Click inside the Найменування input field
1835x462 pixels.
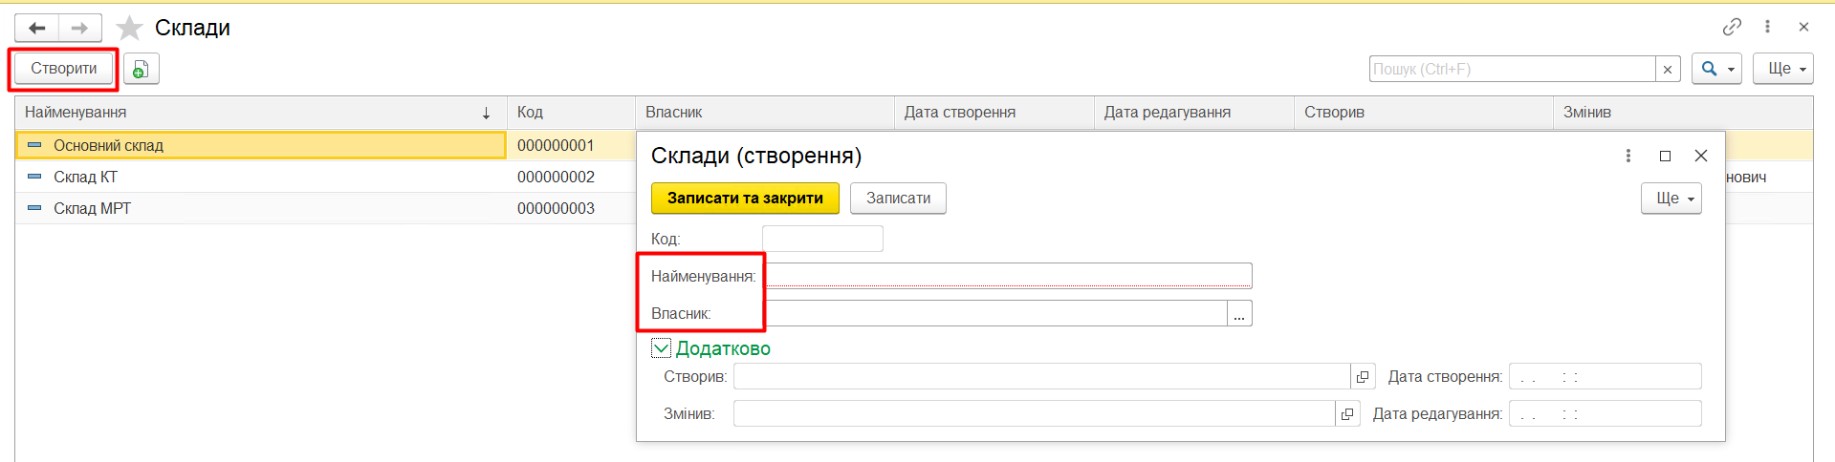point(1008,276)
